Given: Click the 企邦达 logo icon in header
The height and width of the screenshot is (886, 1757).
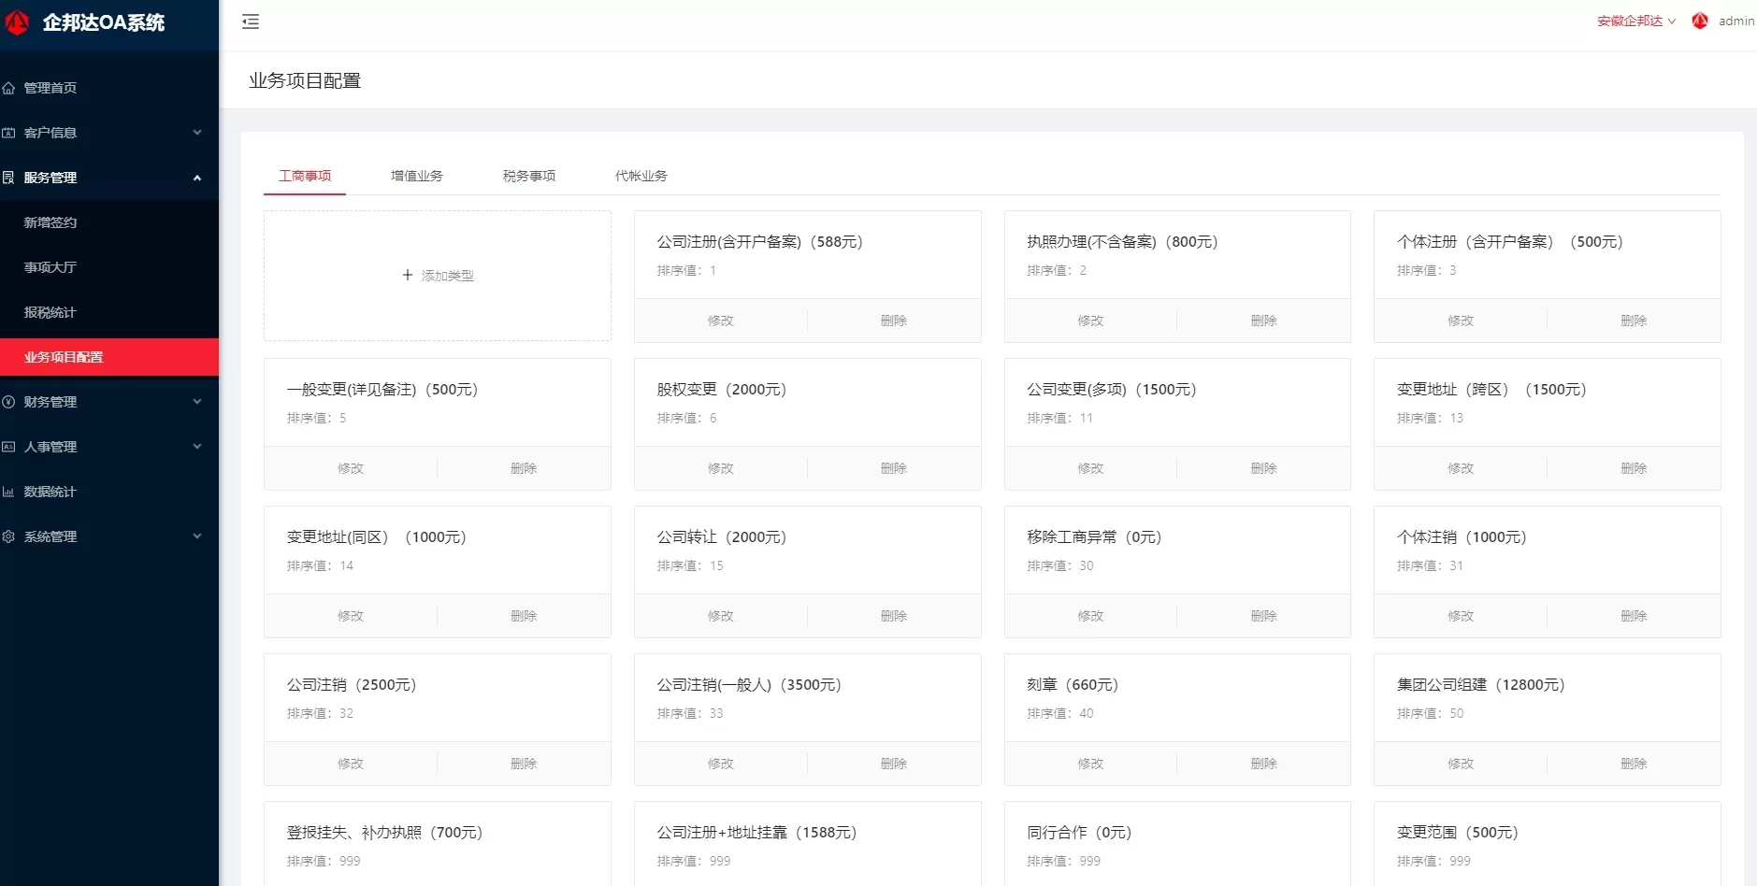Looking at the screenshot, I should [x=17, y=22].
